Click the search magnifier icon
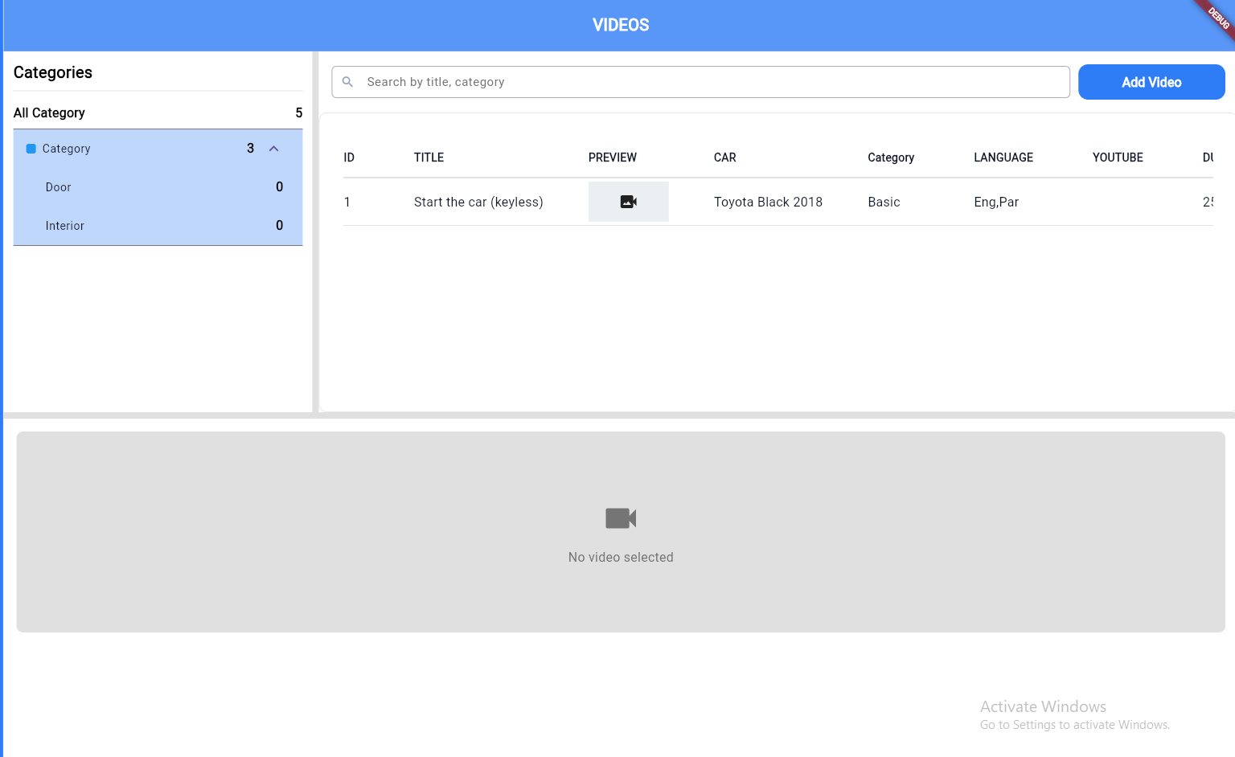The image size is (1235, 757). click(x=347, y=82)
